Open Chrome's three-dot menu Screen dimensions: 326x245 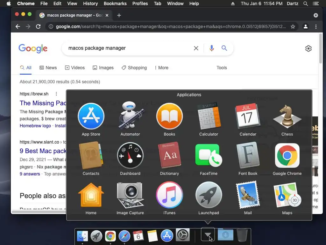pos(316,26)
